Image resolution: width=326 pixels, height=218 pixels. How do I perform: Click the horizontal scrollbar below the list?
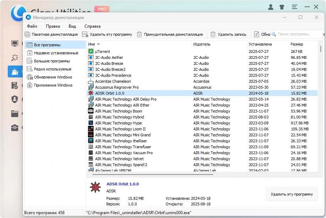[153, 175]
